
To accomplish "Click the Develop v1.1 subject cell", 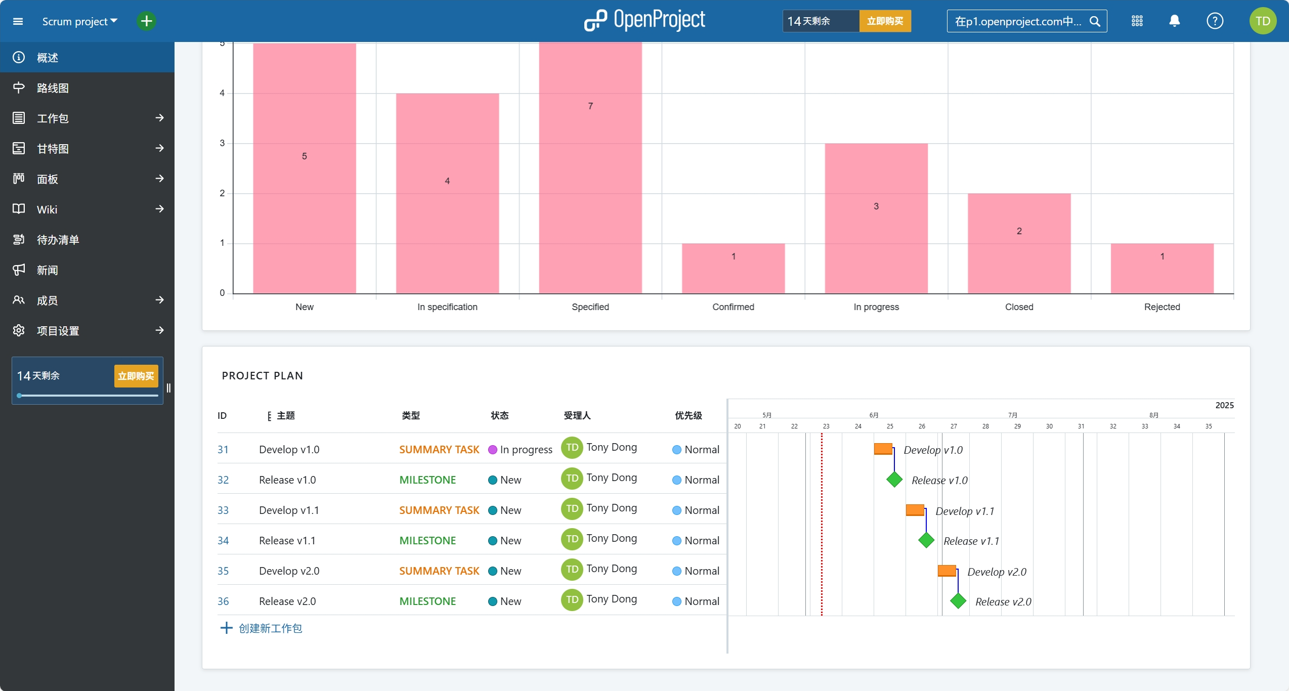I will pos(289,510).
